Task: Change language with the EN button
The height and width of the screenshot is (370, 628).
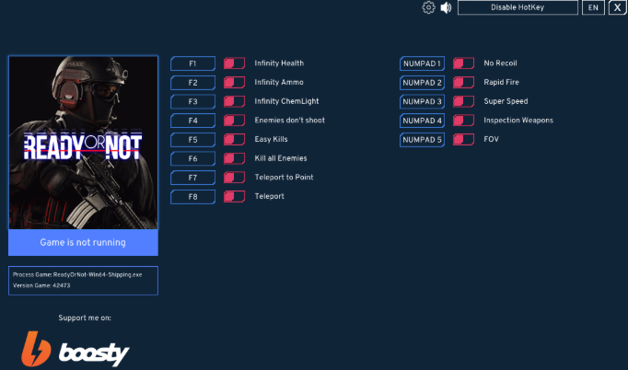Action: click(593, 7)
